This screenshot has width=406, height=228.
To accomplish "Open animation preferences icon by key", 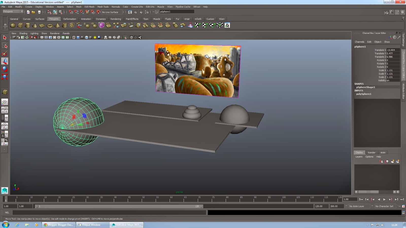I will pyautogui.click(x=403, y=206).
